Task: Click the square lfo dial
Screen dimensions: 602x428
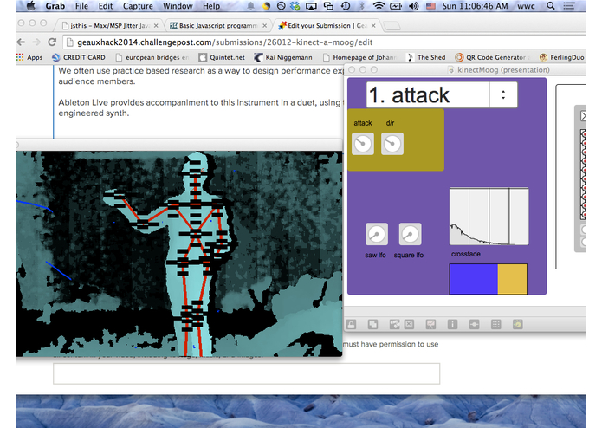Action: click(410, 234)
